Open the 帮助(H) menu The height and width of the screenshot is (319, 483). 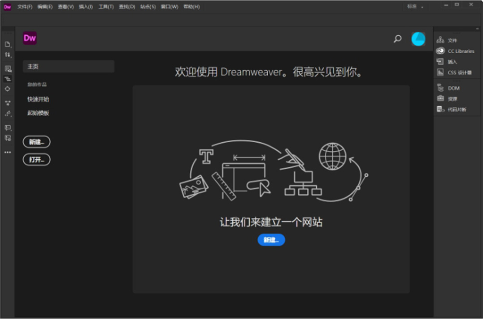click(x=191, y=7)
